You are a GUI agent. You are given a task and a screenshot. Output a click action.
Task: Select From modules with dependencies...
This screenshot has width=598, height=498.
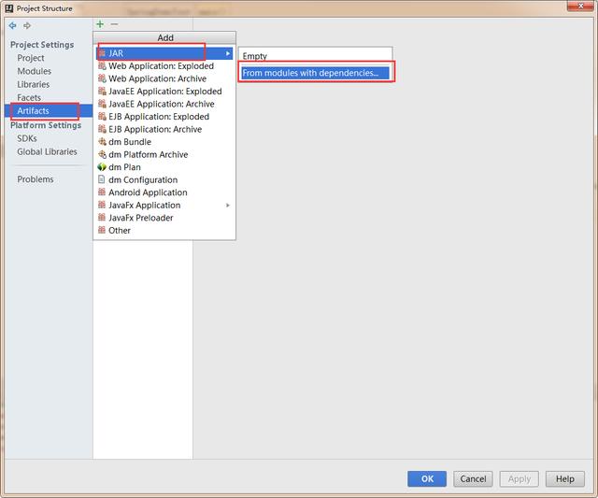[x=316, y=73]
